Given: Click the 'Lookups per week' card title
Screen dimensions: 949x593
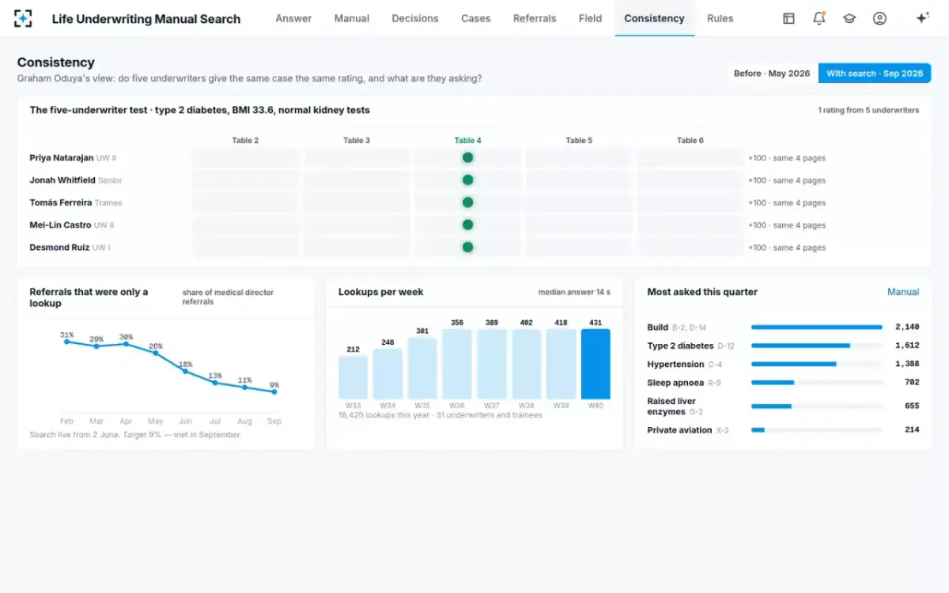Looking at the screenshot, I should point(380,292).
